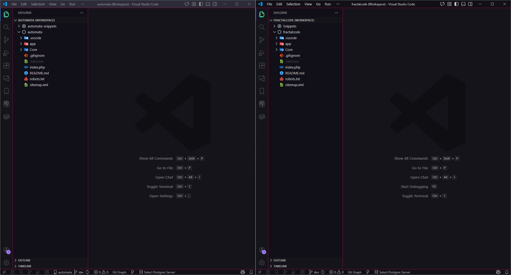Open Run and Debug in fractalcode window
The width and height of the screenshot is (511, 275).
262,53
